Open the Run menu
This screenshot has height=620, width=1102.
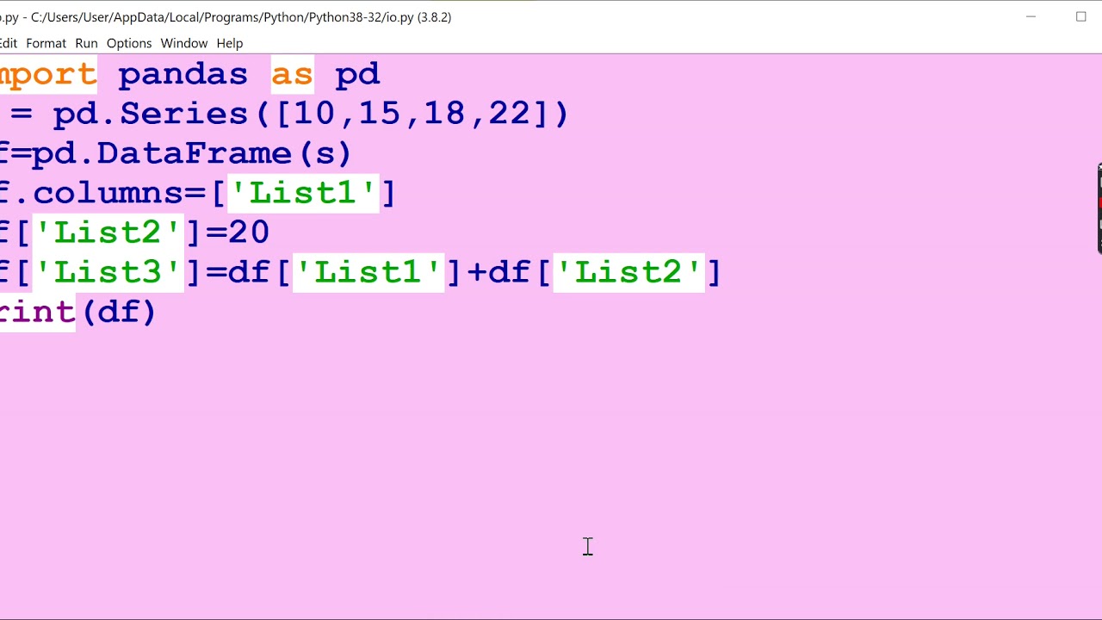pos(86,43)
